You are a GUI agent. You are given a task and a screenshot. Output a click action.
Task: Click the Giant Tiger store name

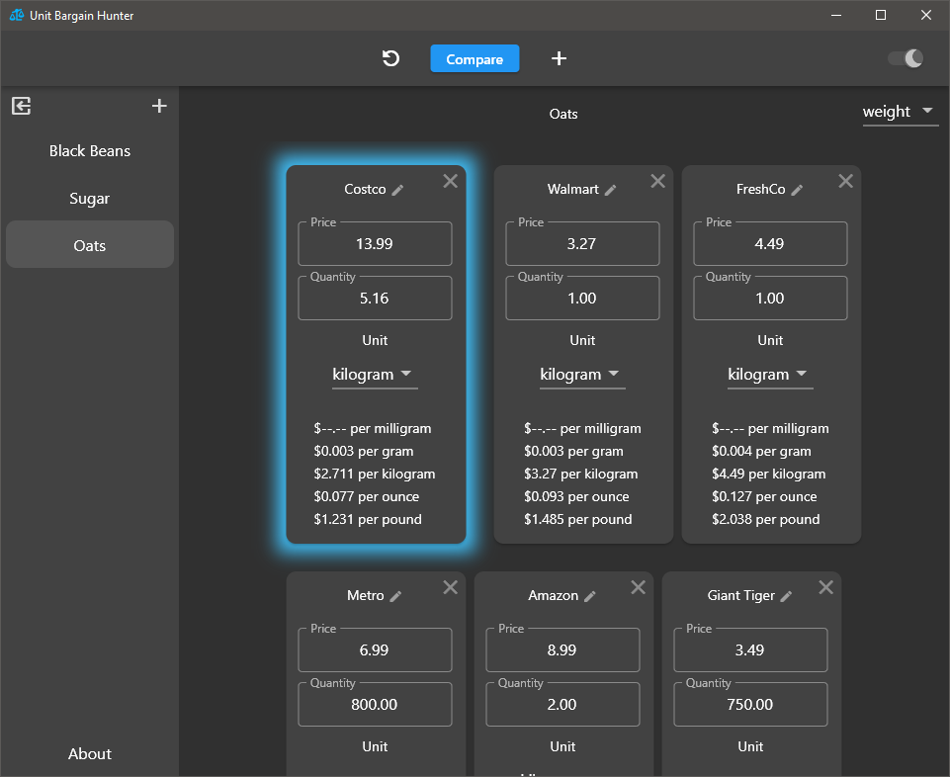(x=741, y=596)
